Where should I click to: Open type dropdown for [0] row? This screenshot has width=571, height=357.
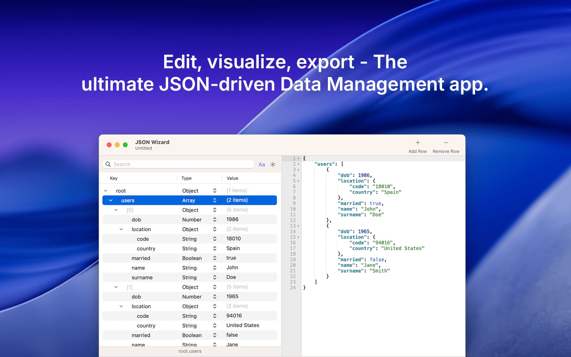[x=215, y=210]
